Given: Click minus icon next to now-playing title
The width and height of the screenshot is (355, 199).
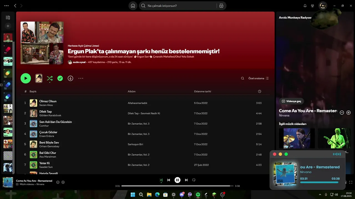Looking at the screenshot, I should (x=58, y=182).
